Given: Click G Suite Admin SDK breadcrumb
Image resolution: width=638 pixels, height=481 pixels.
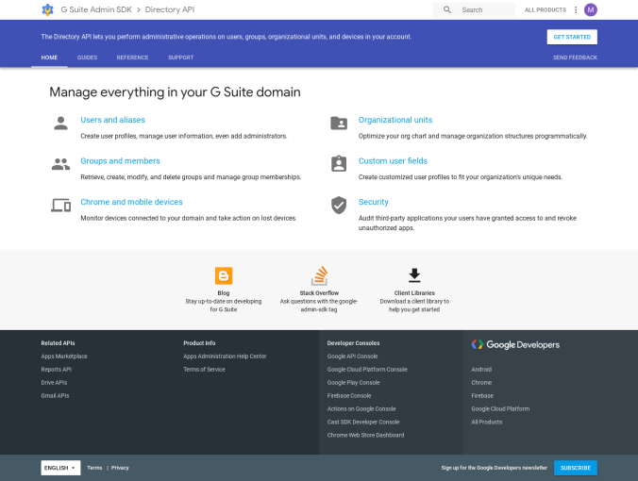Looking at the screenshot, I should (96, 9).
